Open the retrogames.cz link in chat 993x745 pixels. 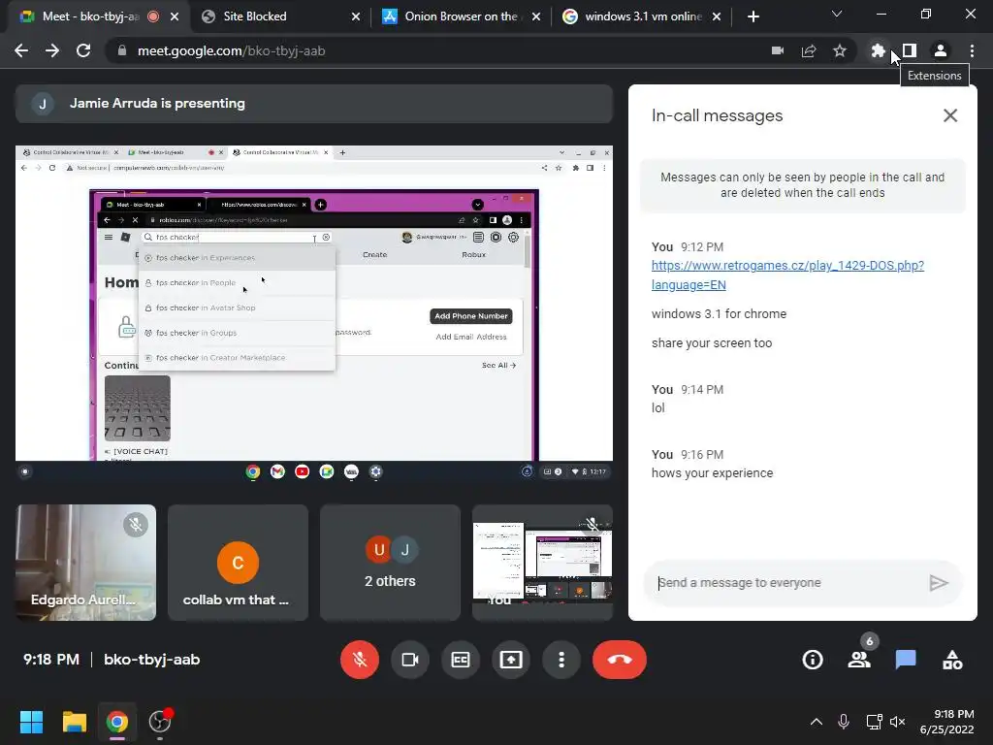click(x=787, y=275)
